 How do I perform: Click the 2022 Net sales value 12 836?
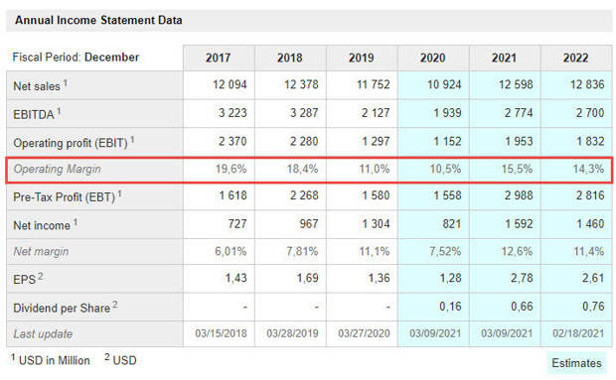click(x=587, y=84)
